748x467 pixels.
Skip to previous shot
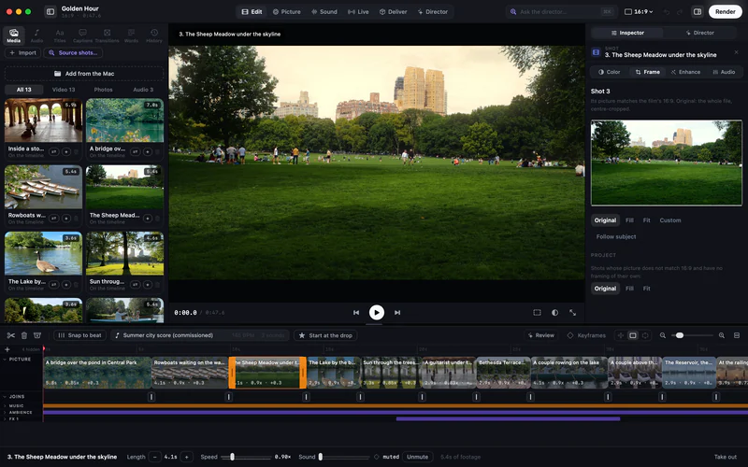pos(356,313)
